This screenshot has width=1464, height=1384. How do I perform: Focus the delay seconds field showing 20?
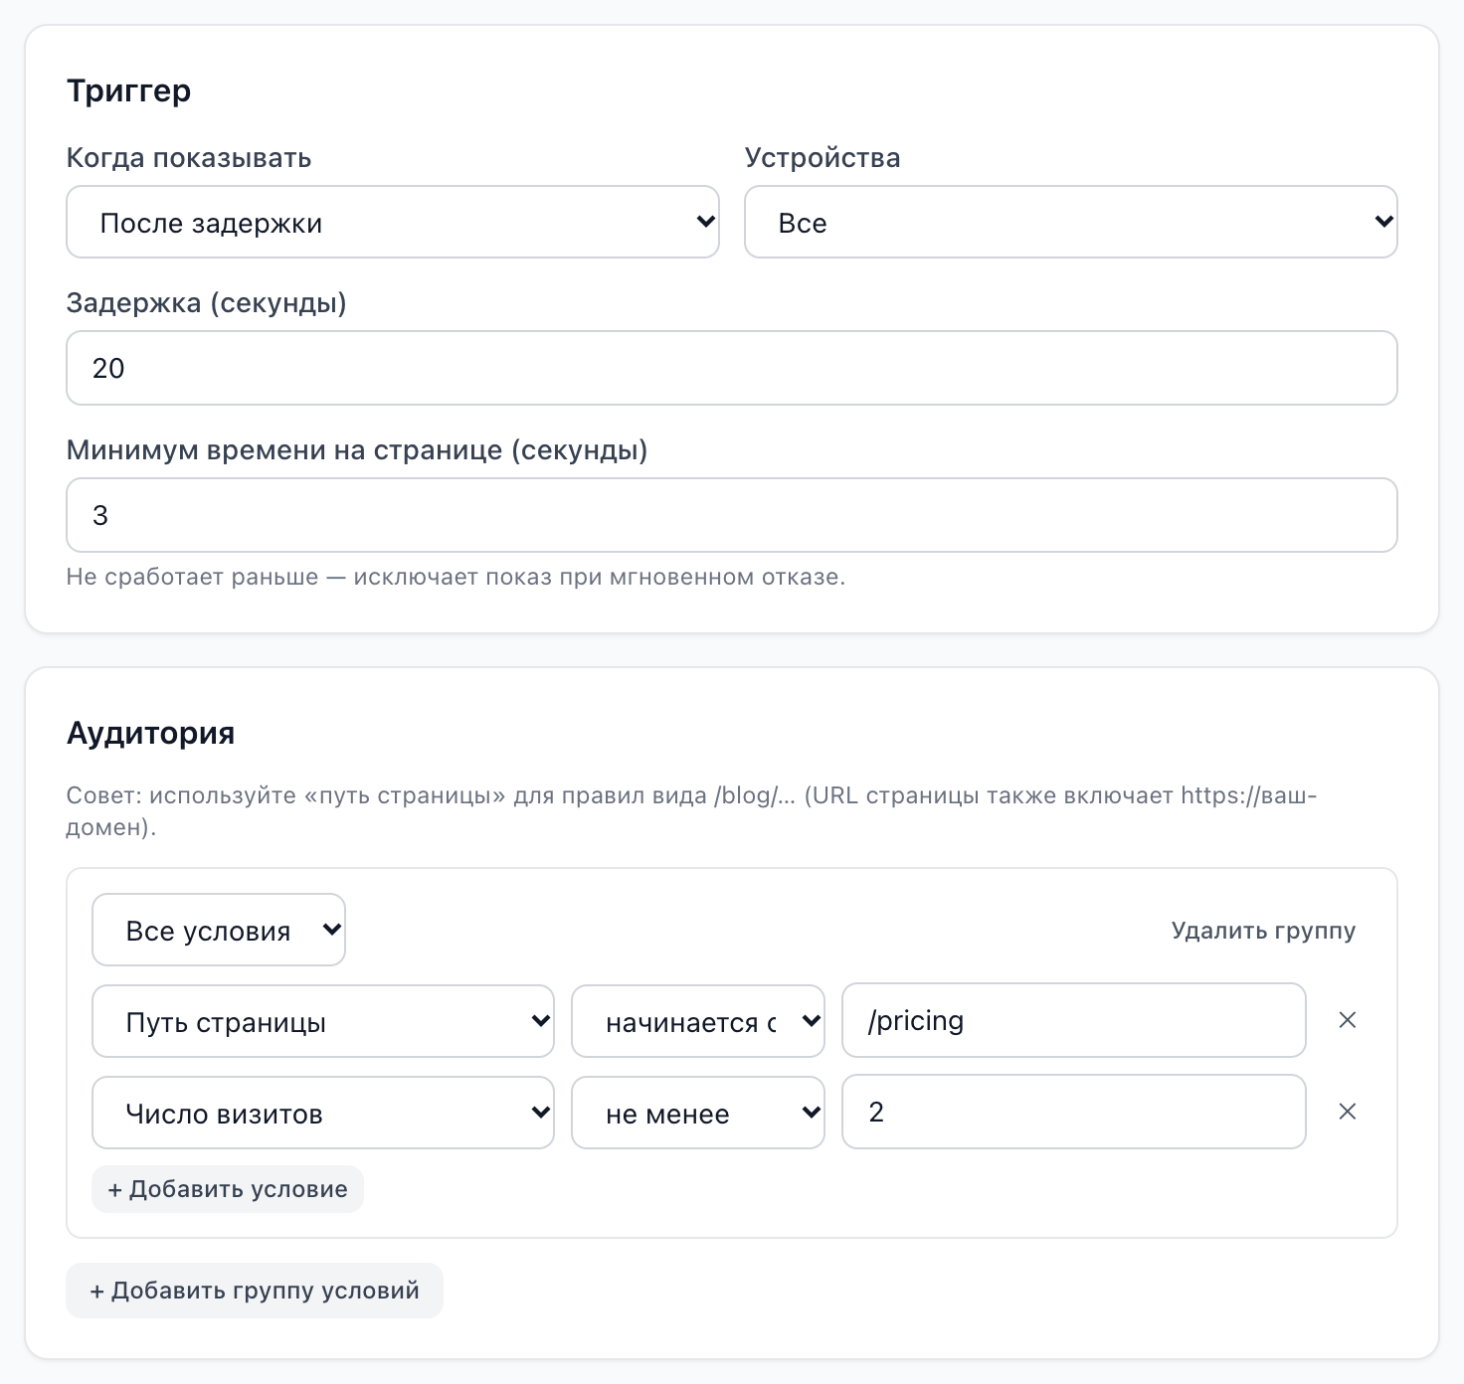coord(732,368)
